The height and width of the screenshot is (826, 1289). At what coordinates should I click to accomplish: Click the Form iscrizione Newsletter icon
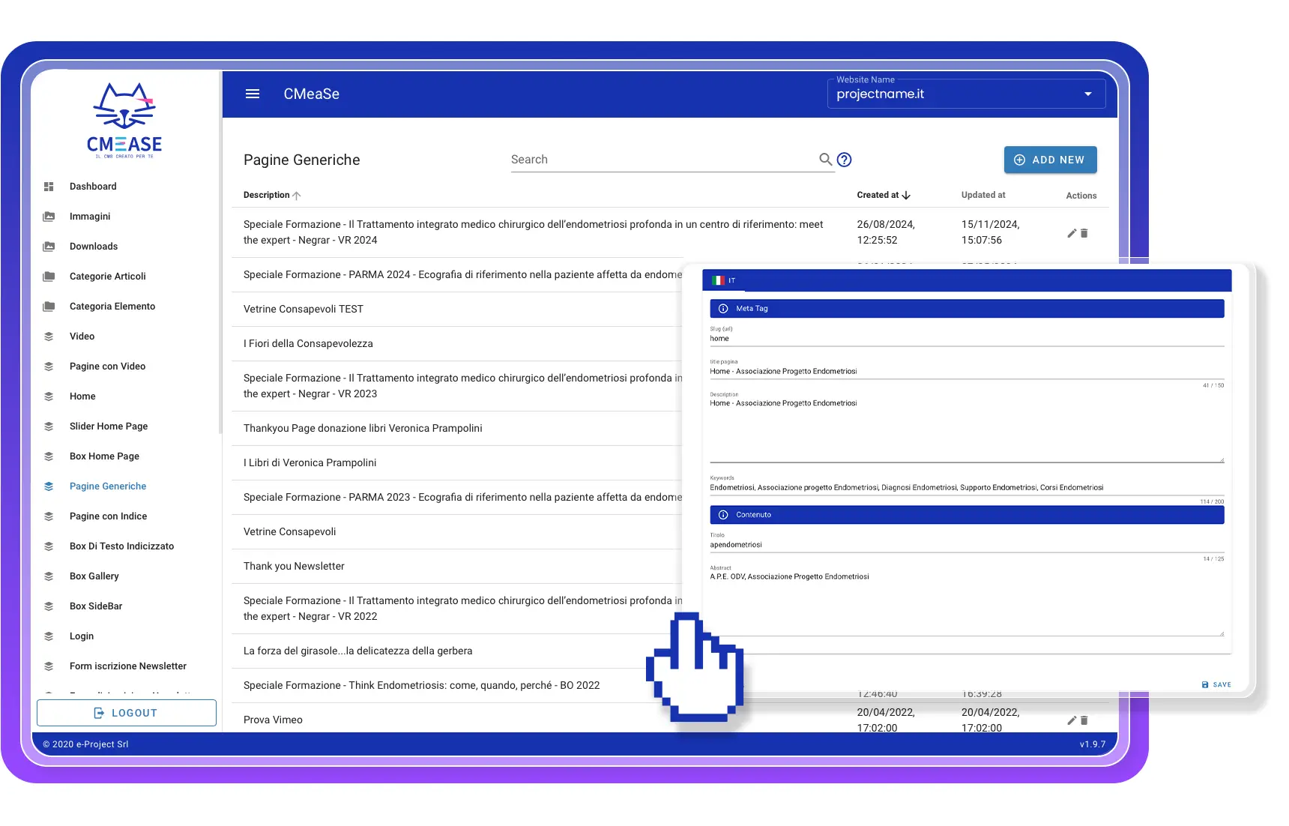click(49, 666)
